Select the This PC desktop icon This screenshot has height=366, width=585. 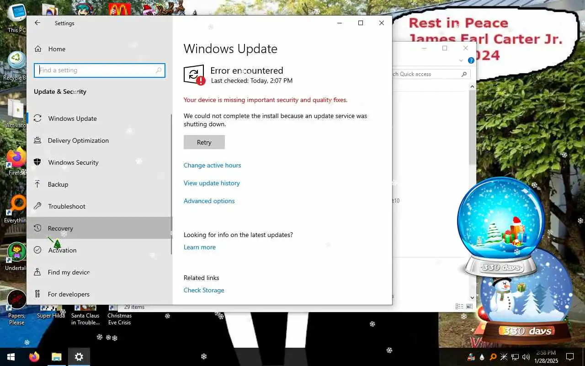click(x=16, y=18)
